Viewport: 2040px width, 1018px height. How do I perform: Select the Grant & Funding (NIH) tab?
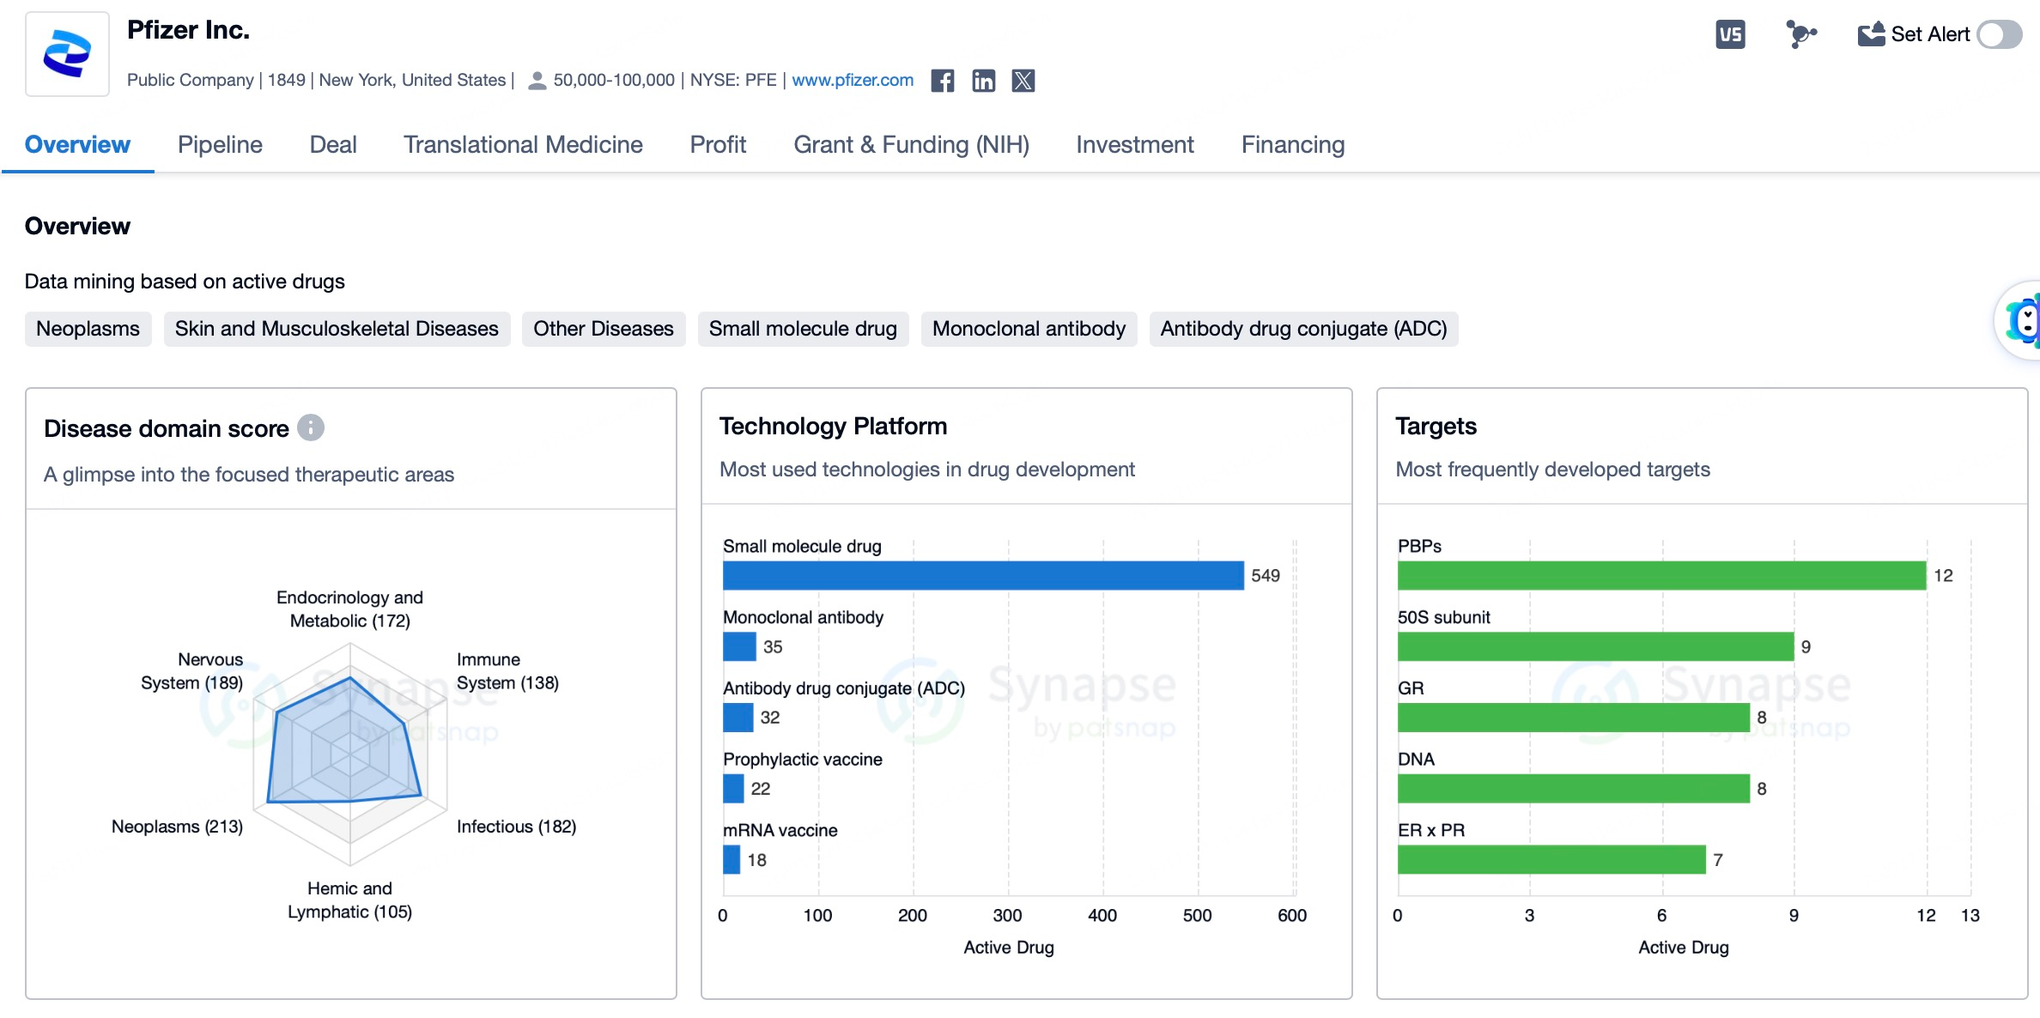pos(911,144)
